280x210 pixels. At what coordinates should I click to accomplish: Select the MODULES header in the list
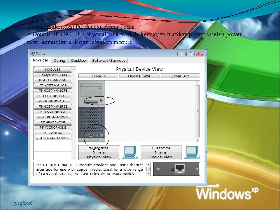pos(52,70)
